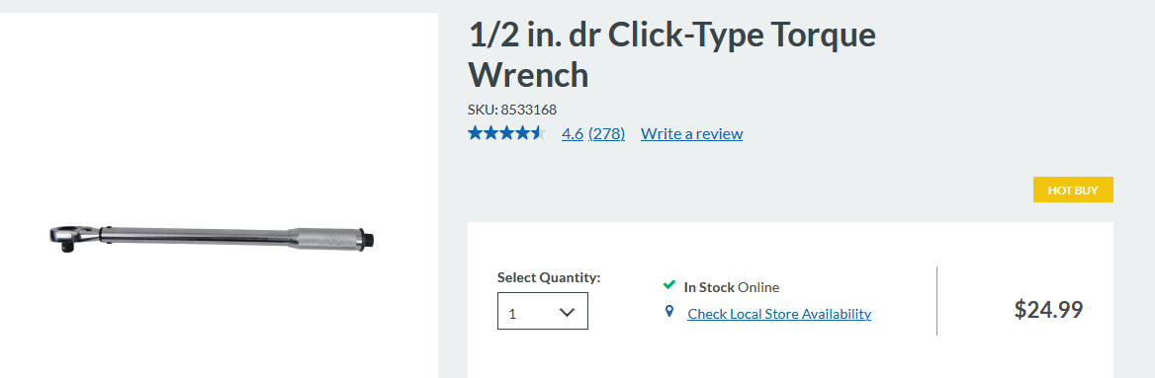Click Check Local Store Availability link
Viewport: 1155px width, 378px height.
(779, 314)
